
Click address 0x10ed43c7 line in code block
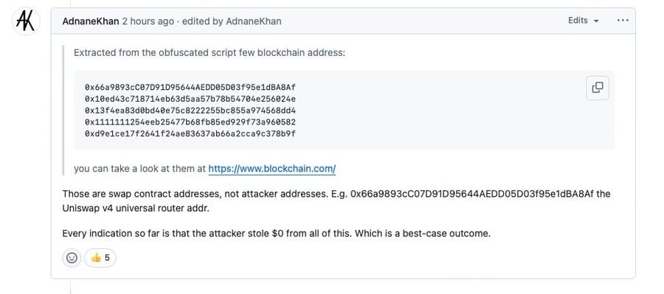coord(190,99)
